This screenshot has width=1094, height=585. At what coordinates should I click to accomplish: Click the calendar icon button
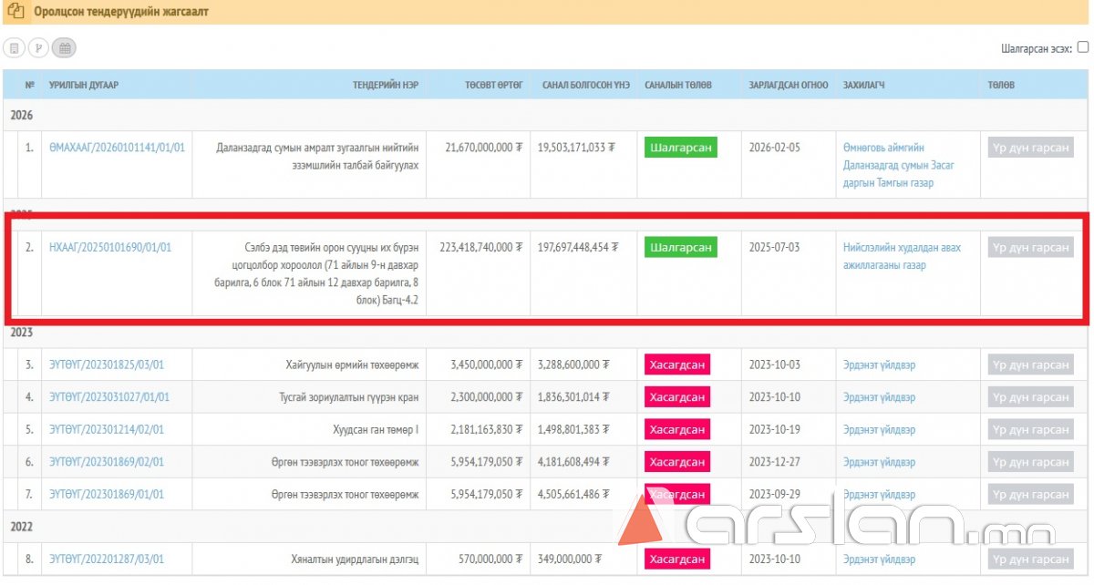(64, 48)
